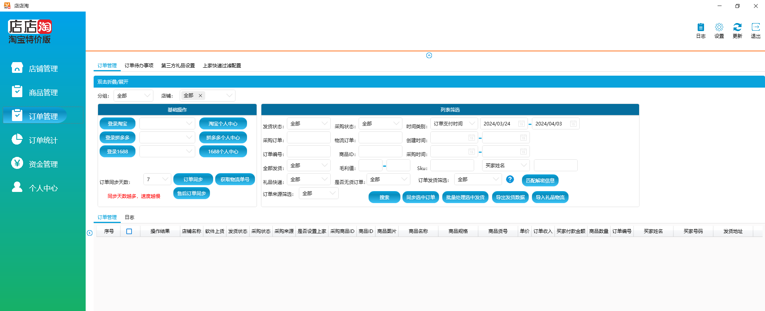This screenshot has width=765, height=311.
Task: Open the 设置 settings gear icon
Action: 719,30
